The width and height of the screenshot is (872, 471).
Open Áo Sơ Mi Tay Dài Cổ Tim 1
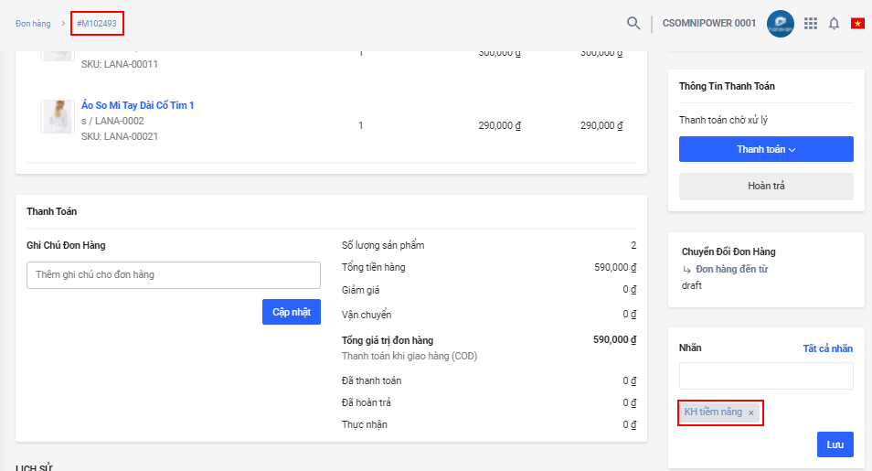pyautogui.click(x=137, y=105)
